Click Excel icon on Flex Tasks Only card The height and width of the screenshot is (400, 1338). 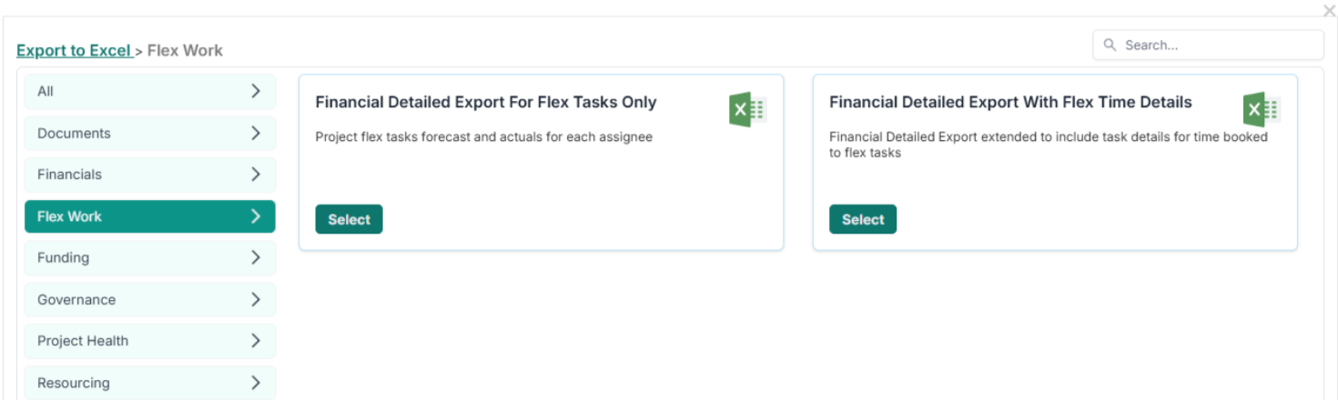point(747,110)
